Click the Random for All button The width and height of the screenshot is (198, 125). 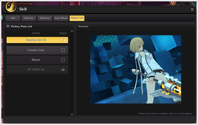(37, 40)
